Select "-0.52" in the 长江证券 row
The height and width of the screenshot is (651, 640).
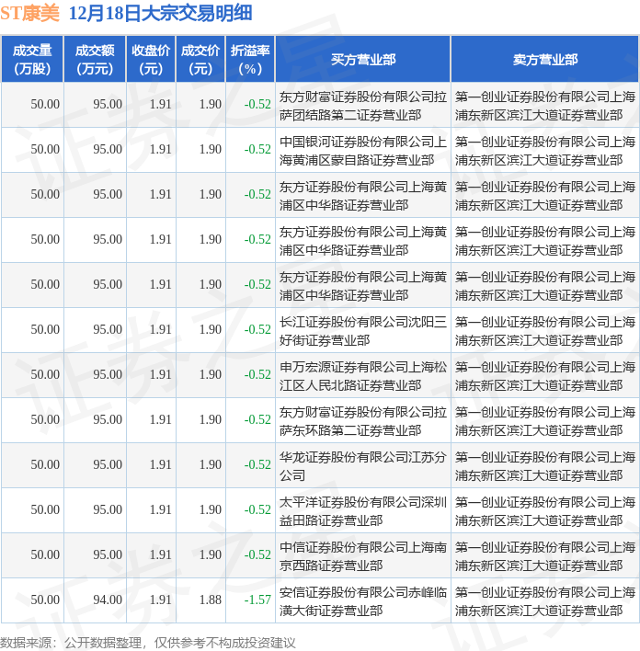tap(257, 330)
